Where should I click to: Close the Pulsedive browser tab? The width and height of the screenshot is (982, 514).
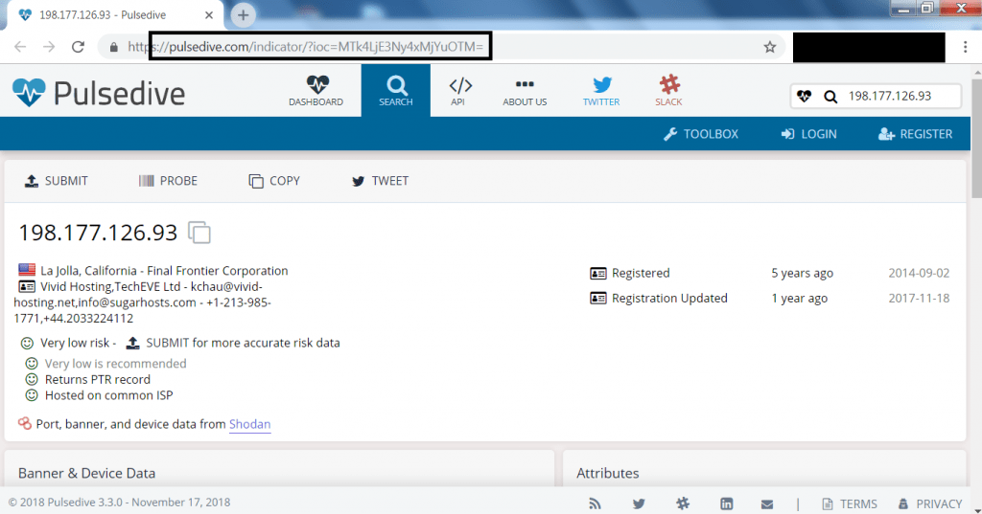tap(209, 15)
